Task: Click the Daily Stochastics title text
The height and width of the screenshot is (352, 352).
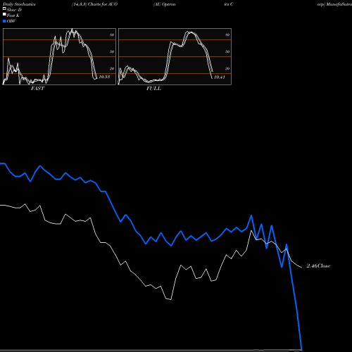Action: (19, 4)
